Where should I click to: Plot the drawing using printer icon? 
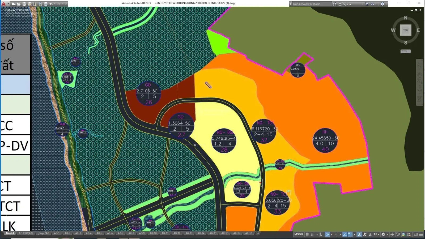pyautogui.click(x=45, y=4)
